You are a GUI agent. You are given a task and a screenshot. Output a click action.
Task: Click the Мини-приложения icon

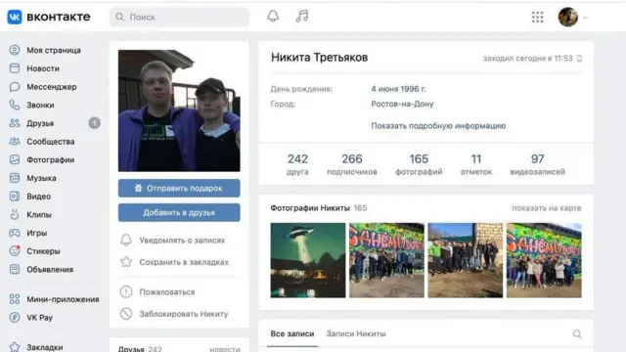tap(15, 299)
